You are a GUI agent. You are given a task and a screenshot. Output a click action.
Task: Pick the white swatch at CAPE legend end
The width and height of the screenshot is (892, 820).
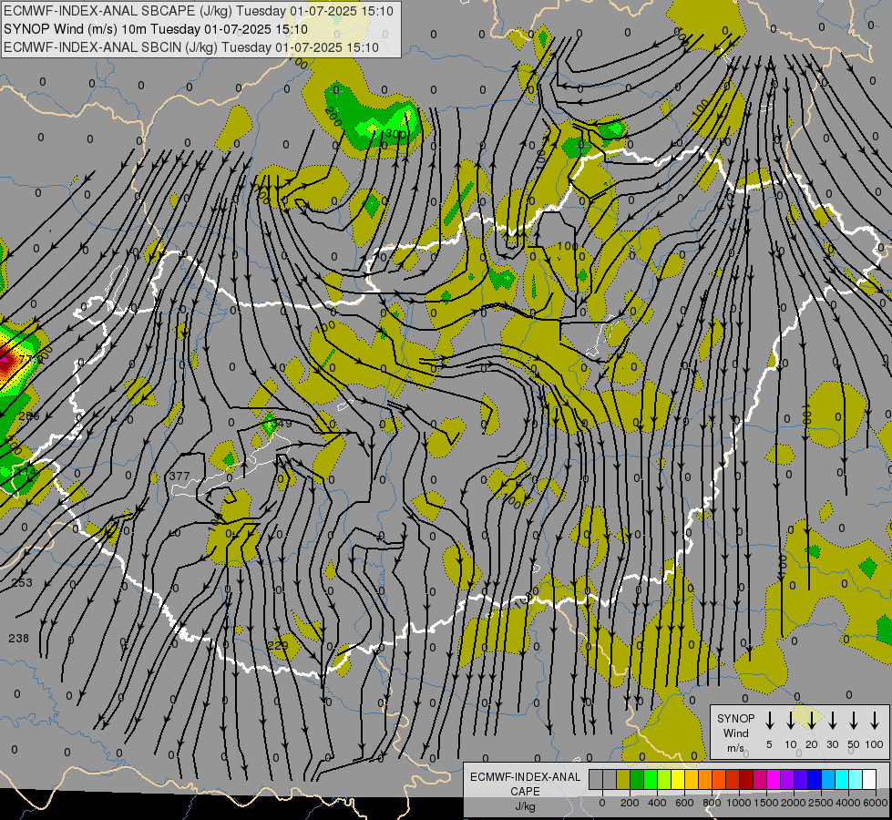click(x=869, y=780)
